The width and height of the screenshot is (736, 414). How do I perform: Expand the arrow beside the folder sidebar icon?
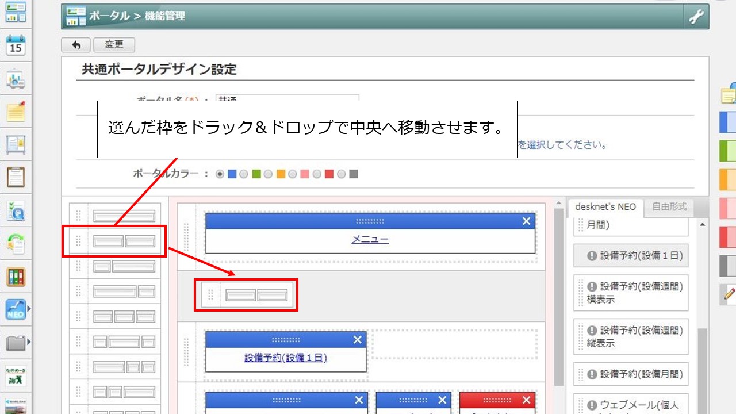coord(29,343)
